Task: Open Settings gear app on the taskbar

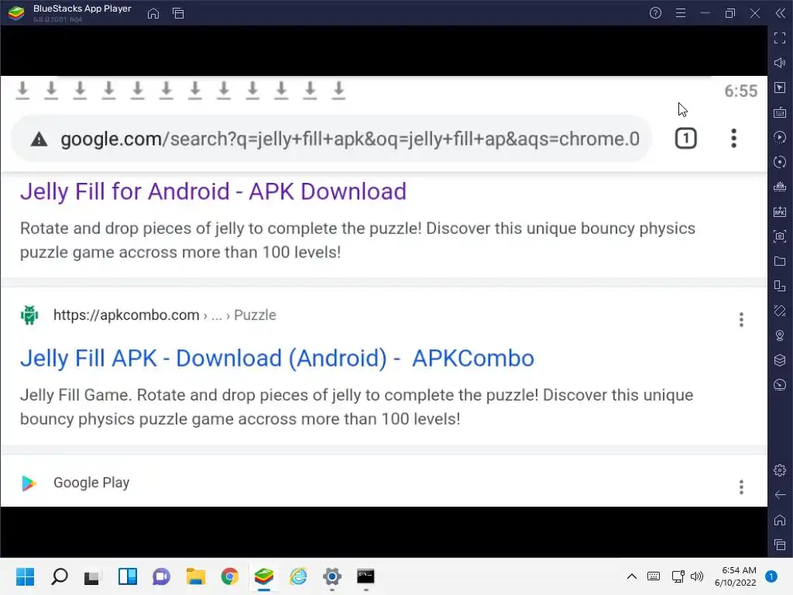Action: pyautogui.click(x=332, y=576)
